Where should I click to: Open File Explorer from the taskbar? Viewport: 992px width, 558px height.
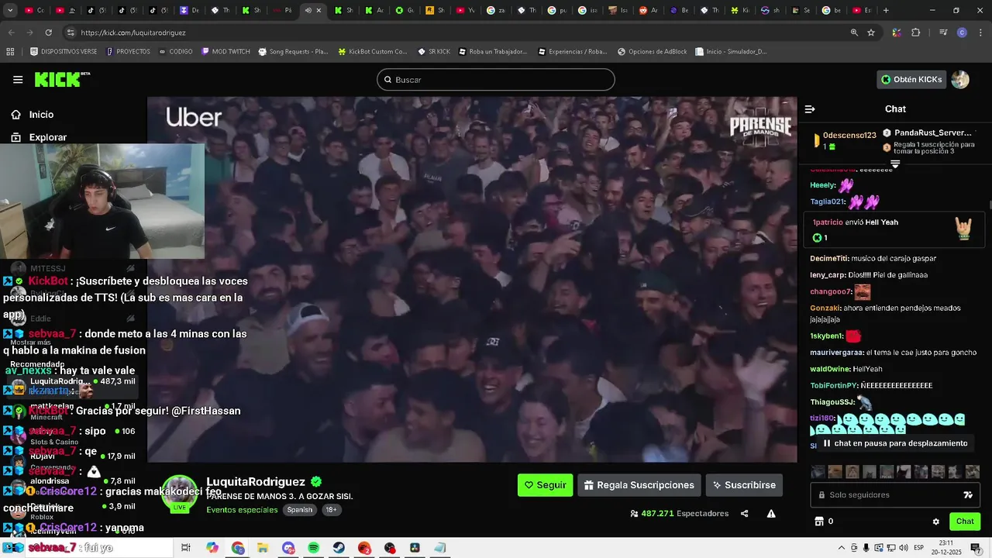coord(263,548)
